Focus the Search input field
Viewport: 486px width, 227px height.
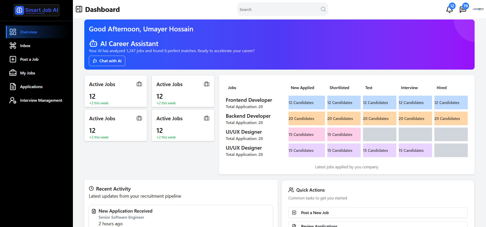282,9
